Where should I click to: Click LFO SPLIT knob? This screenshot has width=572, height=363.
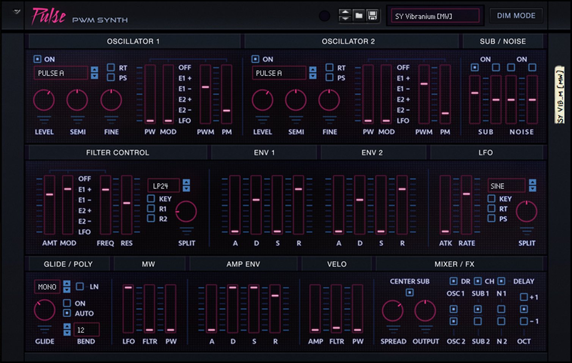point(526,211)
